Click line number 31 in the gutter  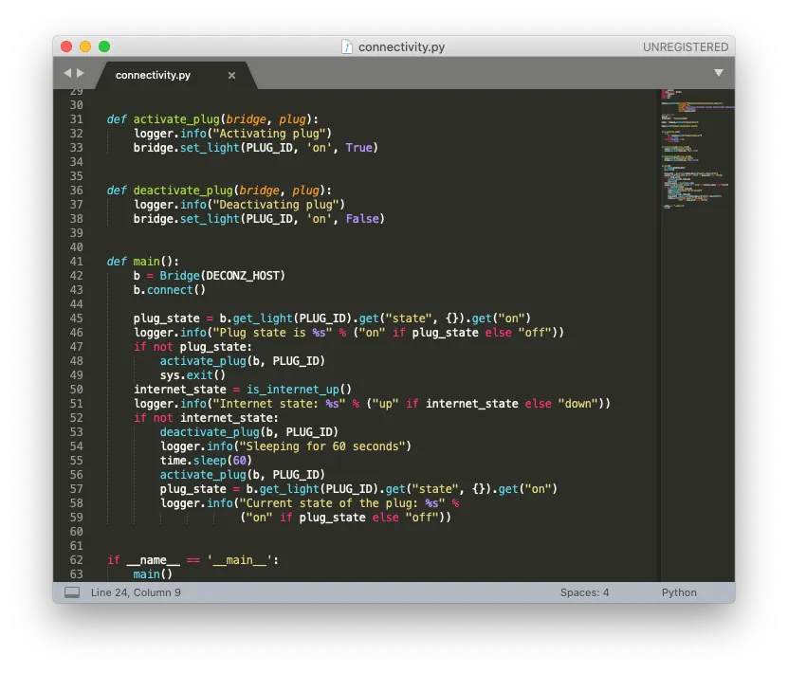[77, 119]
